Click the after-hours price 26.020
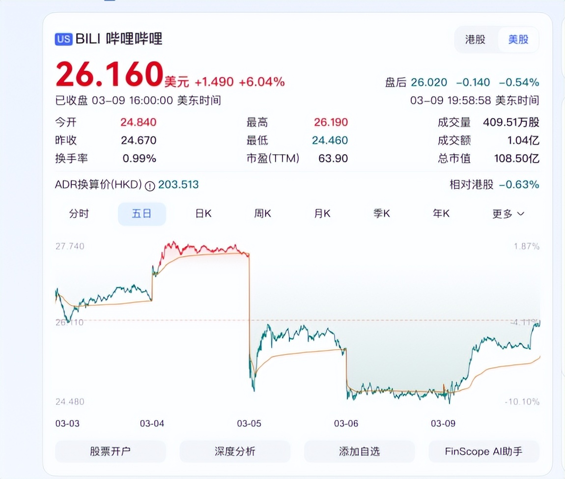Screen dimensions: 565x479 point(429,82)
